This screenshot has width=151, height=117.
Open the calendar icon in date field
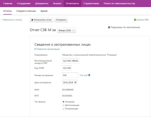point(75,82)
